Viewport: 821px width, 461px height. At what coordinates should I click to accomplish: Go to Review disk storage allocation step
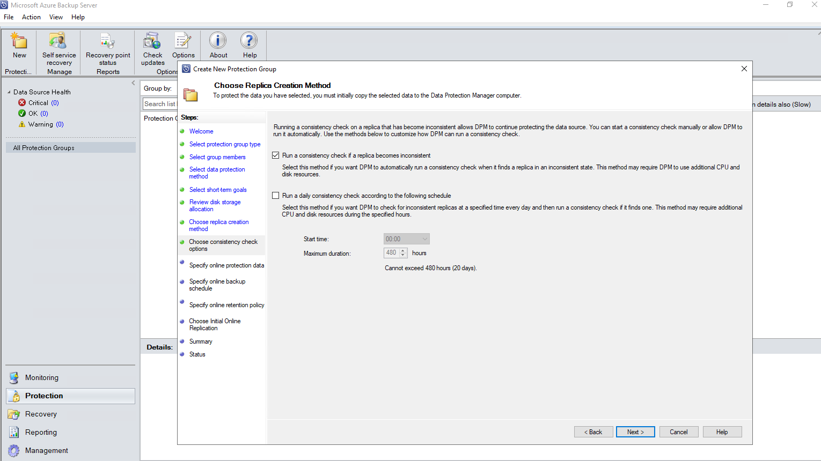point(215,205)
